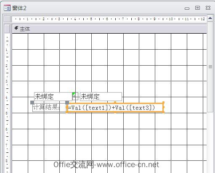This screenshot has height=173, width=215.
Task: Click the horizontal ruler at mark 6
Action: [x=107, y=19]
